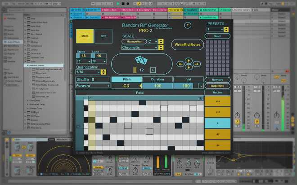Image resolution: width=297 pixels, height=185 pixels.
Task: Toggle the Harmonizer button
Action: [x=134, y=41]
